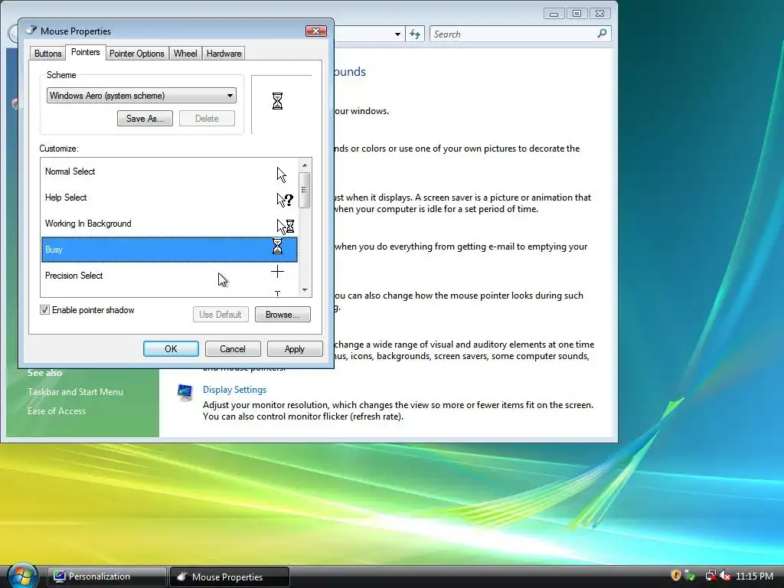Click the Use Default button
784x588 pixels.
[x=220, y=315]
